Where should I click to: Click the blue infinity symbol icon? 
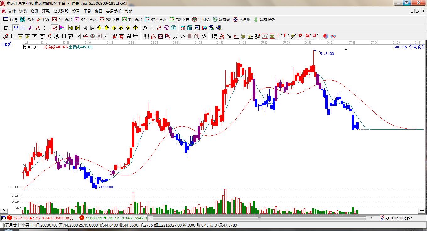[333, 36]
